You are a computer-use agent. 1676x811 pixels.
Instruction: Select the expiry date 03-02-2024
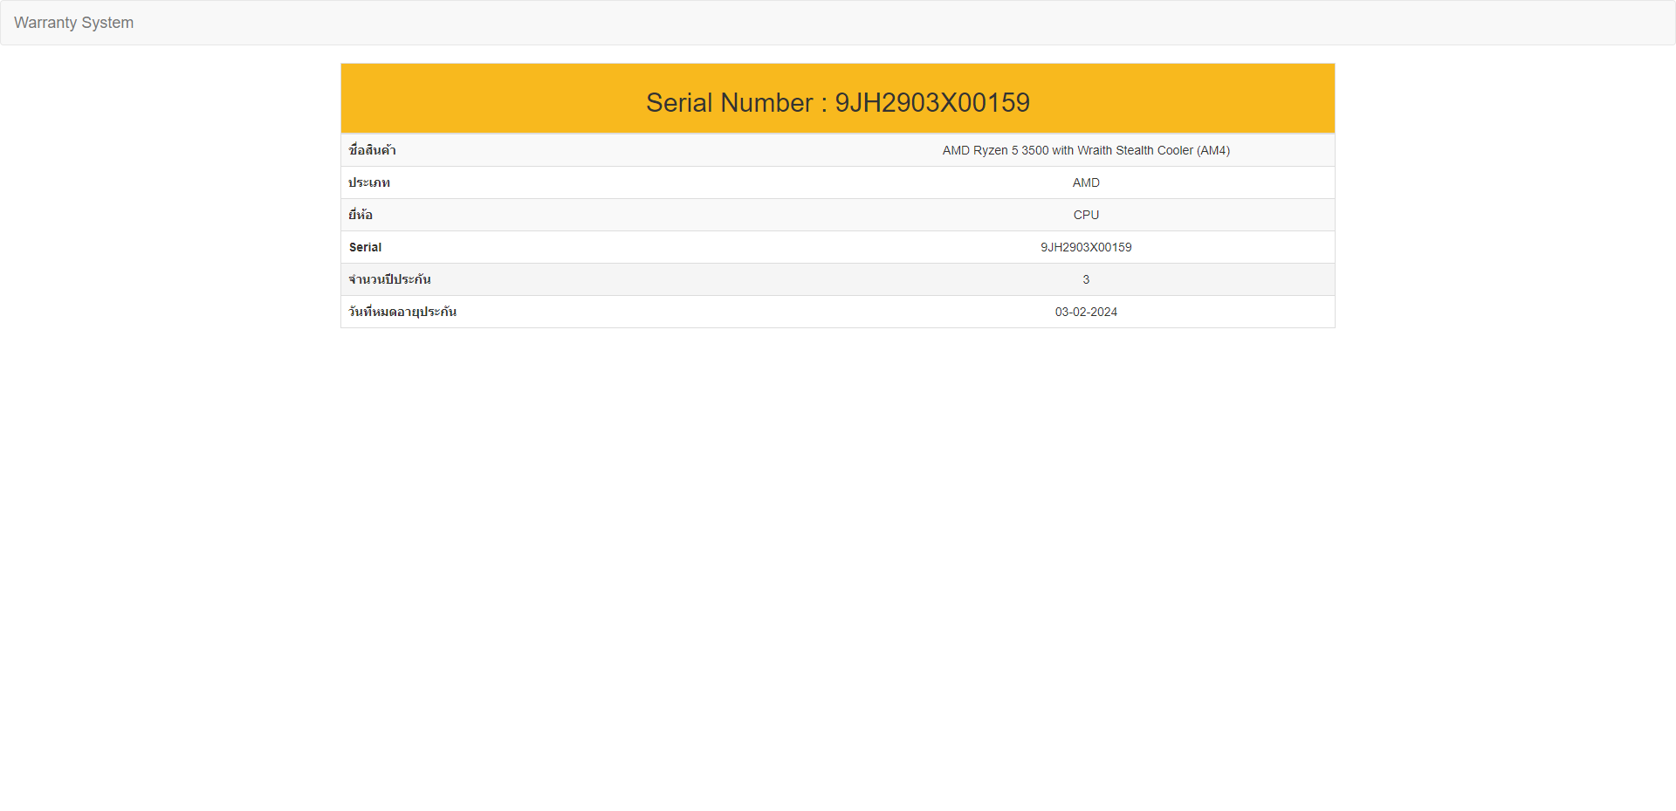(x=1086, y=312)
